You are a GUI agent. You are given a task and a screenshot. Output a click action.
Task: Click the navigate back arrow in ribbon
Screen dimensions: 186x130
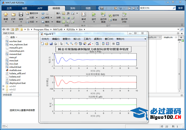coord(43,13)
